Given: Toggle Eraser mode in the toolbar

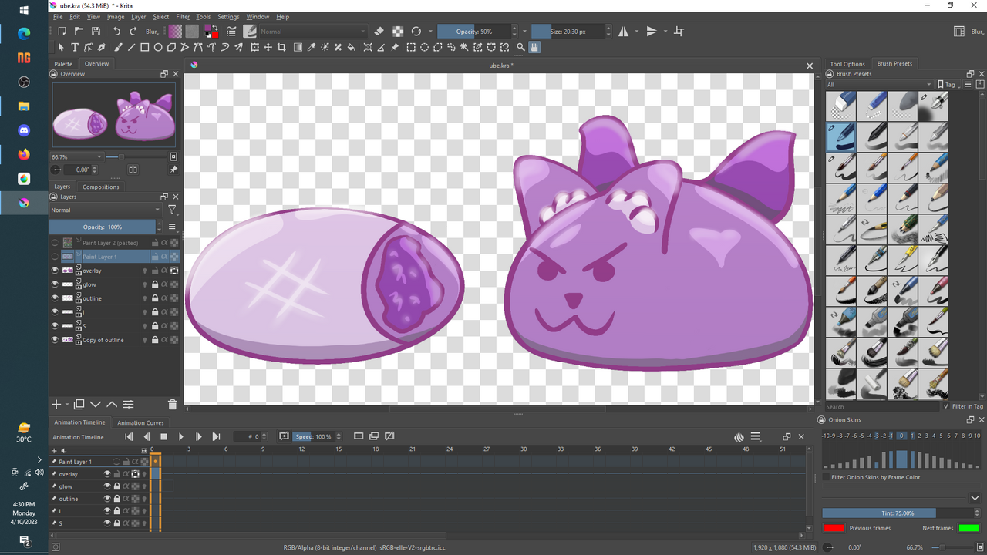Looking at the screenshot, I should point(379,32).
